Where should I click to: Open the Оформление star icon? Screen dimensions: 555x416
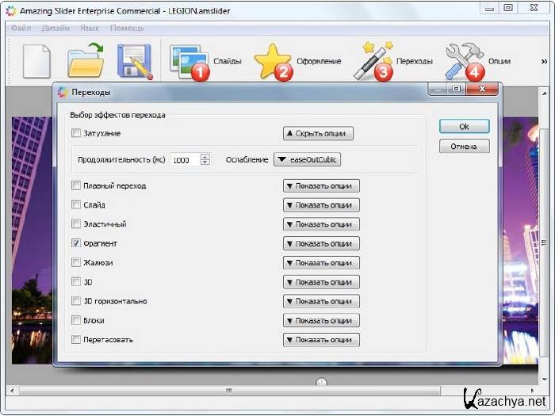pyautogui.click(x=273, y=61)
